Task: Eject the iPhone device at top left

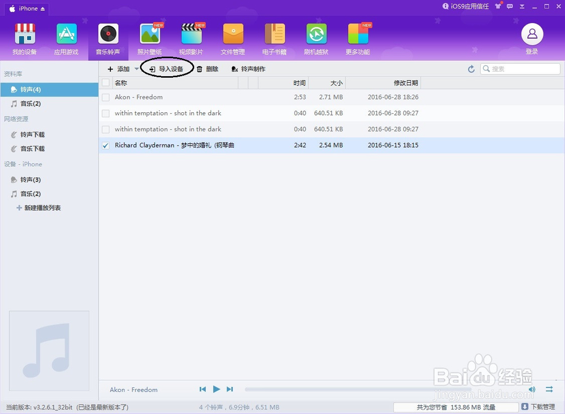Action: coord(42,9)
